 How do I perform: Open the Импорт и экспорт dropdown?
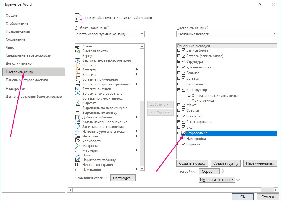(217, 179)
